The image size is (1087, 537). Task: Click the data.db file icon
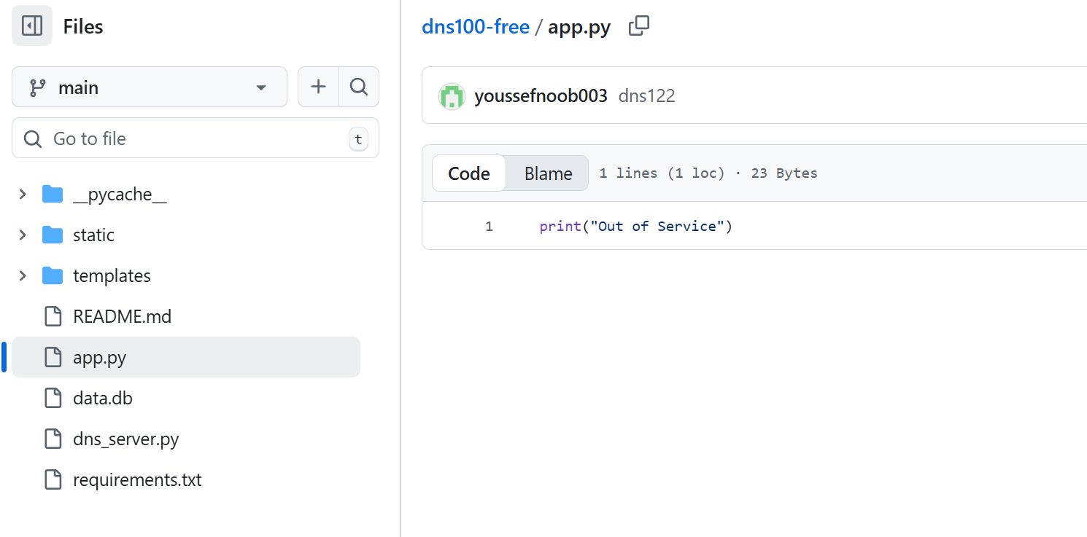point(53,399)
